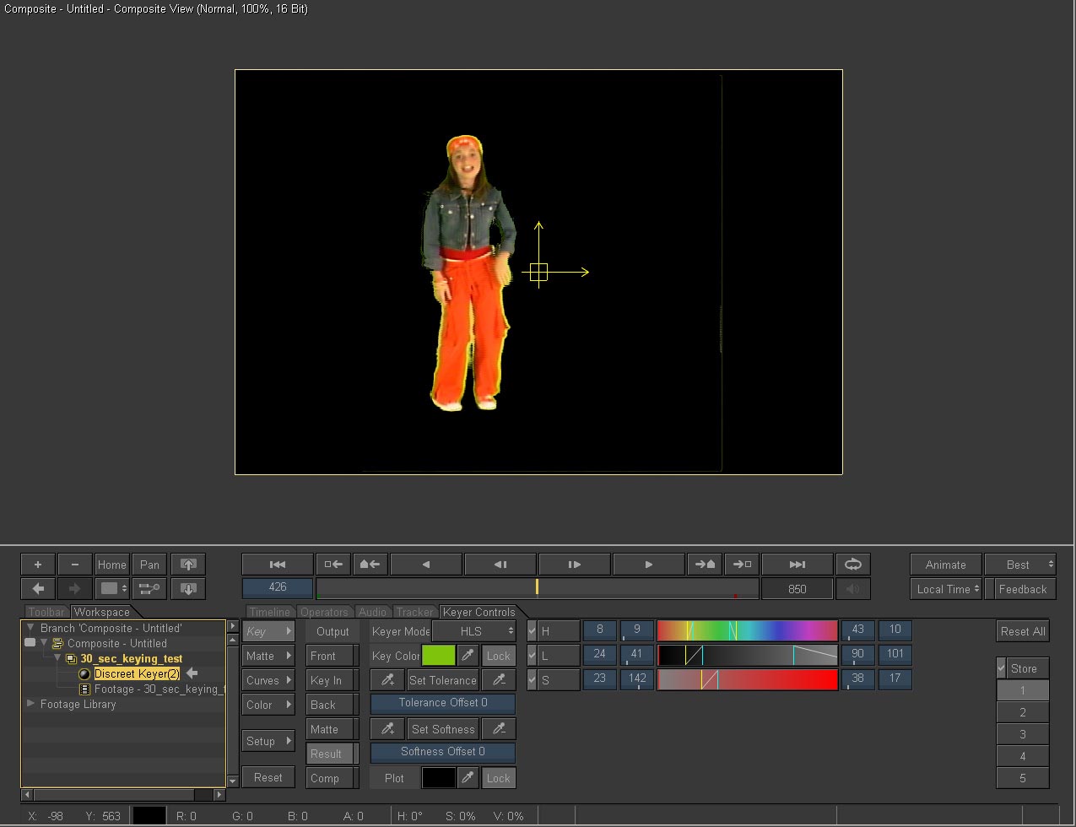Disable the S channel checkbox
This screenshot has width=1076, height=827.
[532, 679]
